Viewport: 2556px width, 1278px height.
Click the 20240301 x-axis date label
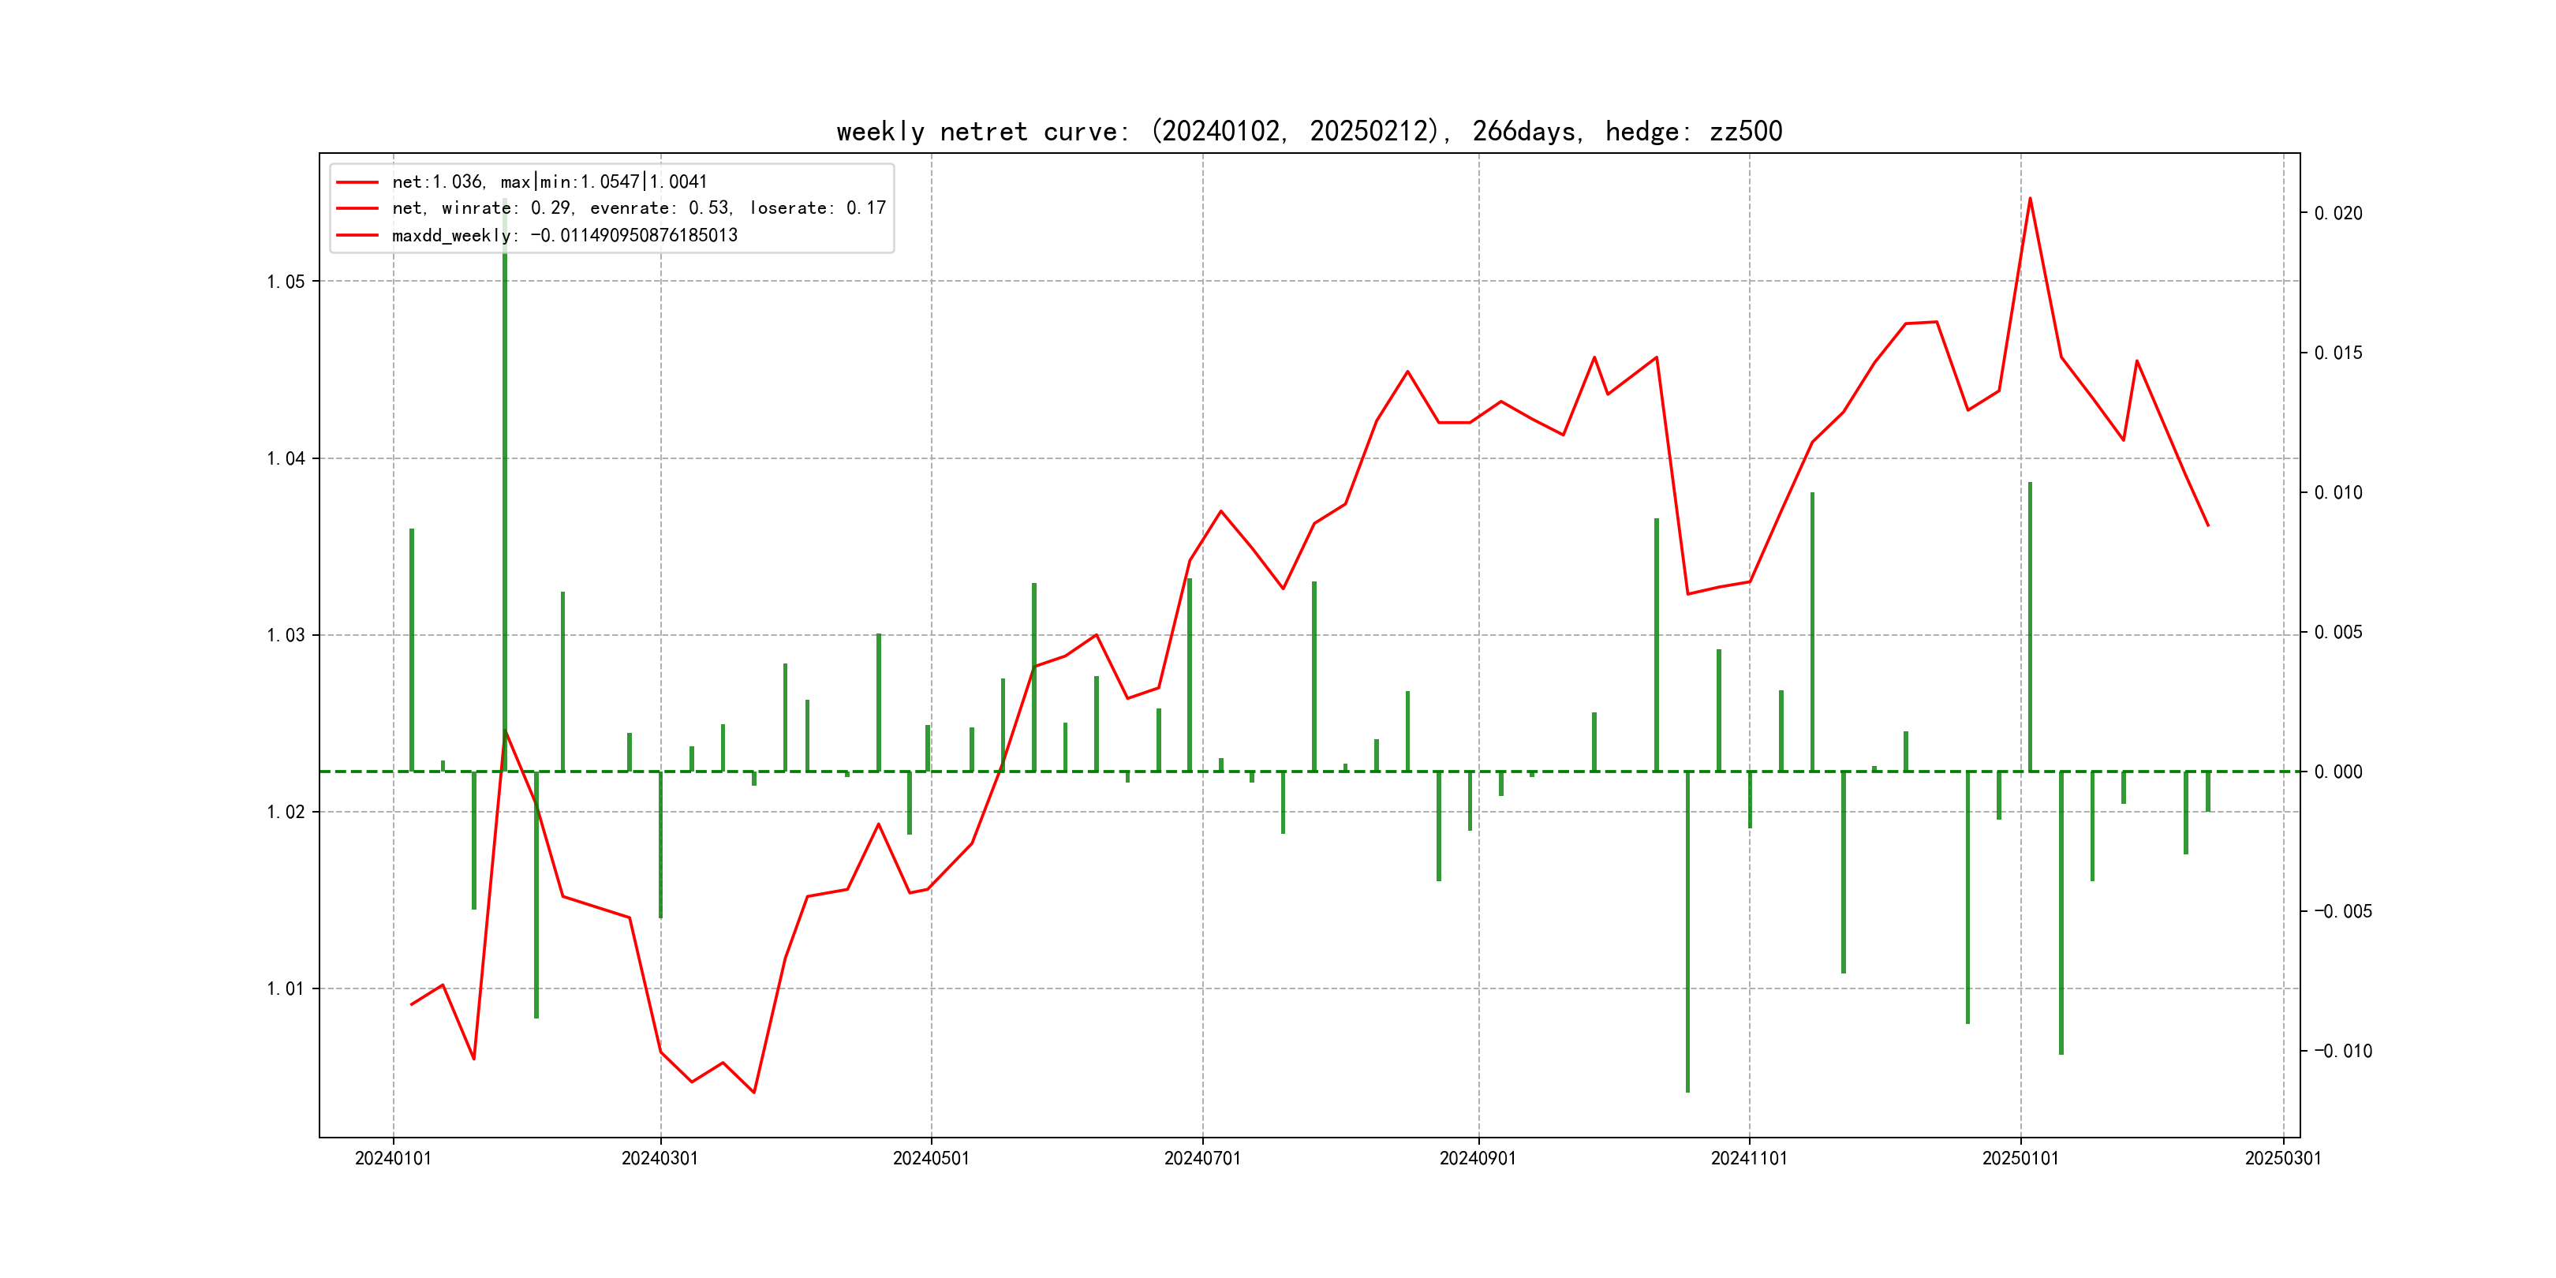pos(660,1158)
